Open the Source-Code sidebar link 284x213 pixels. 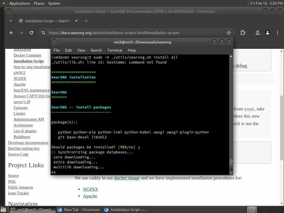18,154
